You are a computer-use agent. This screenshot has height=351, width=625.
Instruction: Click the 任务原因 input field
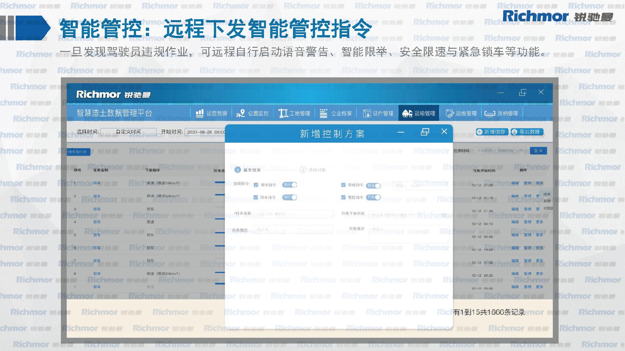click(x=294, y=229)
